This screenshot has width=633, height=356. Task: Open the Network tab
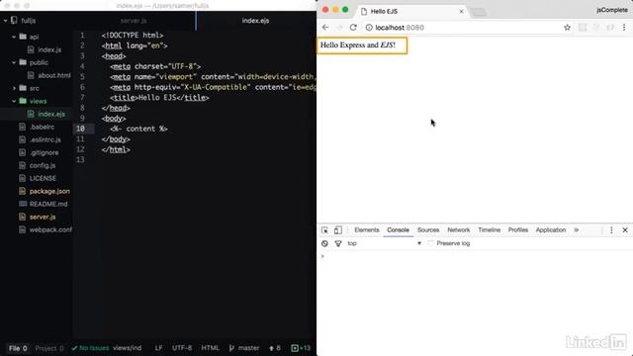(459, 230)
